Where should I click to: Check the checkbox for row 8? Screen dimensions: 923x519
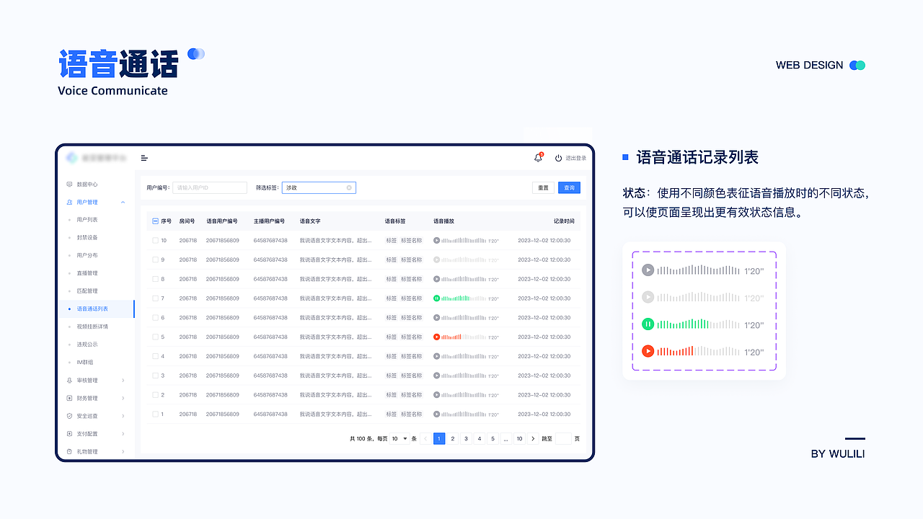tap(155, 279)
